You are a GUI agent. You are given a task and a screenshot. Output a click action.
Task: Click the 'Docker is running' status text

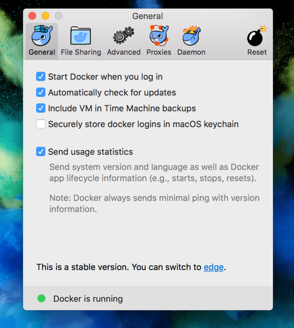coord(88,299)
